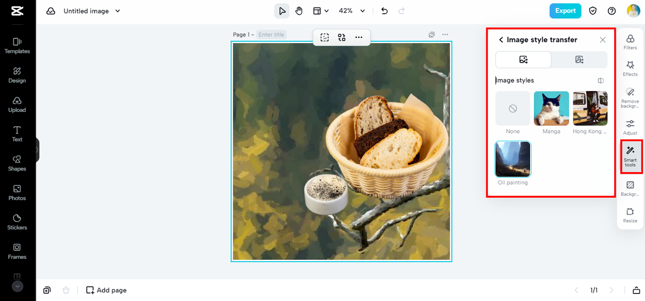Choose the Select pointer tool
This screenshot has height=301, width=645.
point(282,11)
